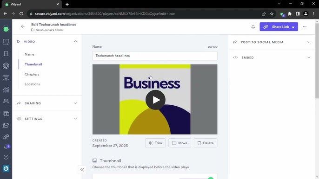Select Name in the video menu
Screen dimensions: 319x179
(29, 54)
